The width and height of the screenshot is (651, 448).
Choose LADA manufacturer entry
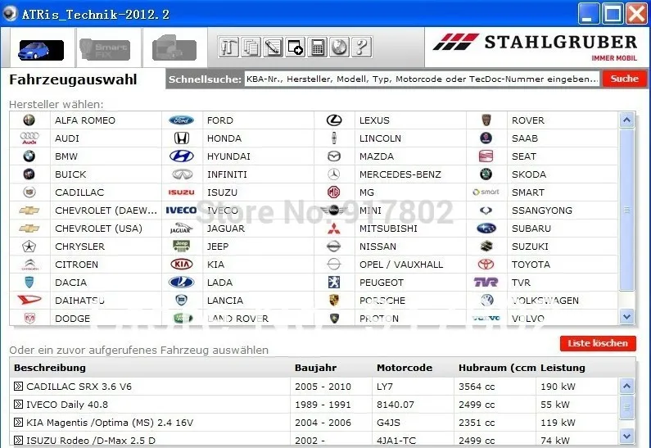(219, 283)
